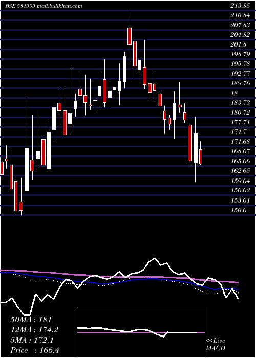Click the '12MA : 174.2' readout
256x358 pixels.
(x=34, y=330)
